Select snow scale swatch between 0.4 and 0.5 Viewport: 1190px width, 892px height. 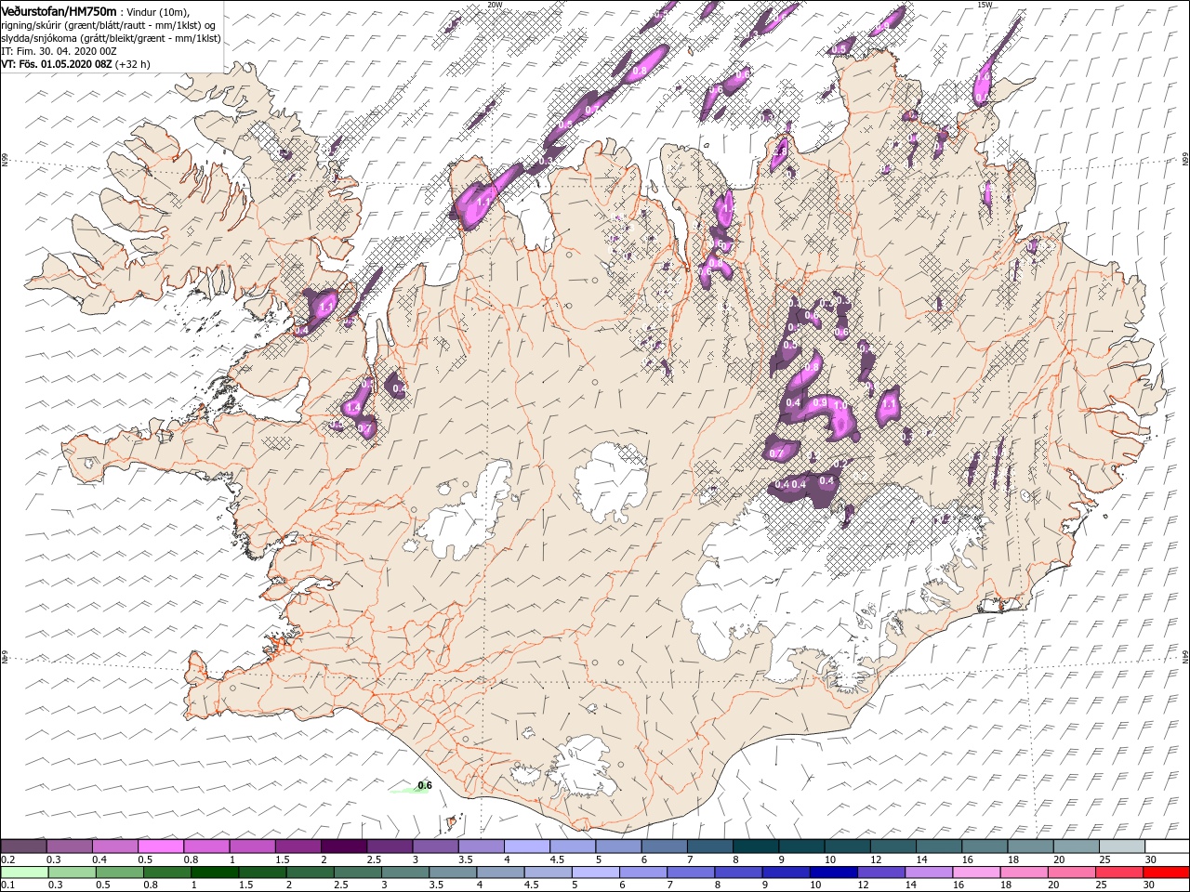[x=114, y=846]
